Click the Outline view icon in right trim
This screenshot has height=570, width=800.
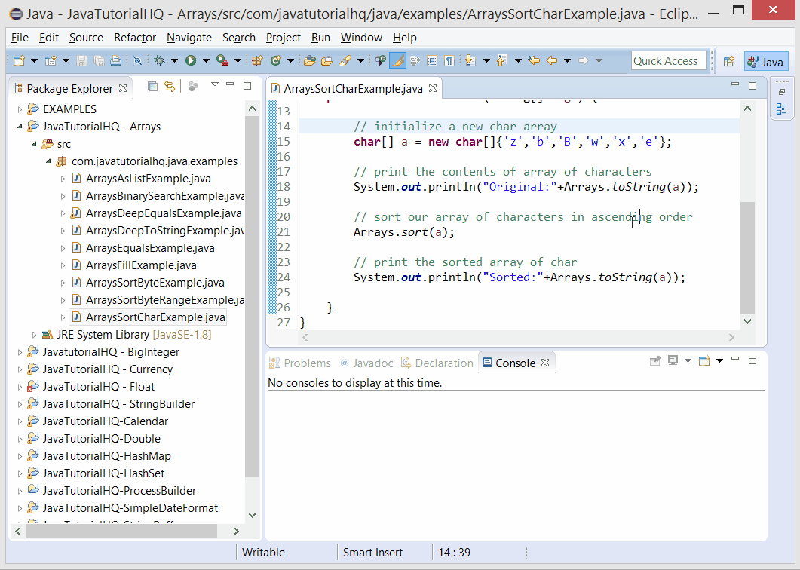tap(781, 109)
